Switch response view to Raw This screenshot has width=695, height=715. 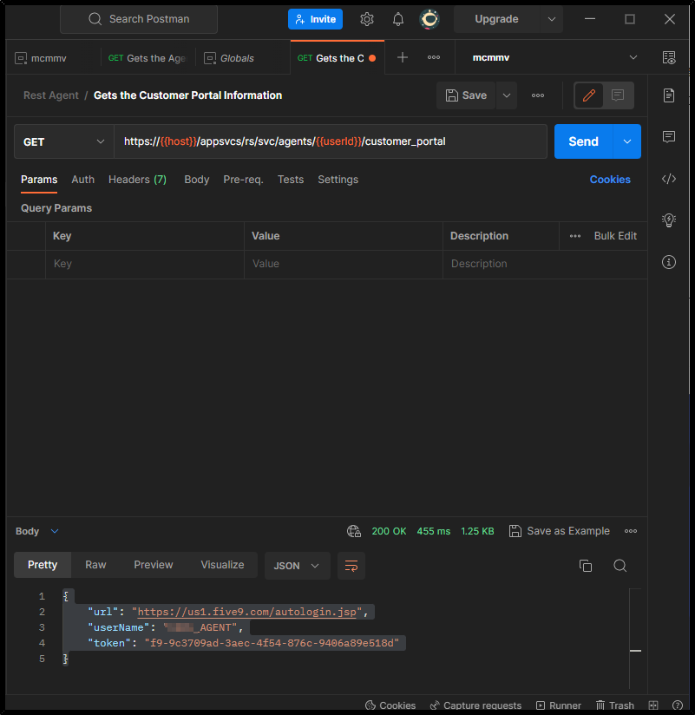point(95,565)
